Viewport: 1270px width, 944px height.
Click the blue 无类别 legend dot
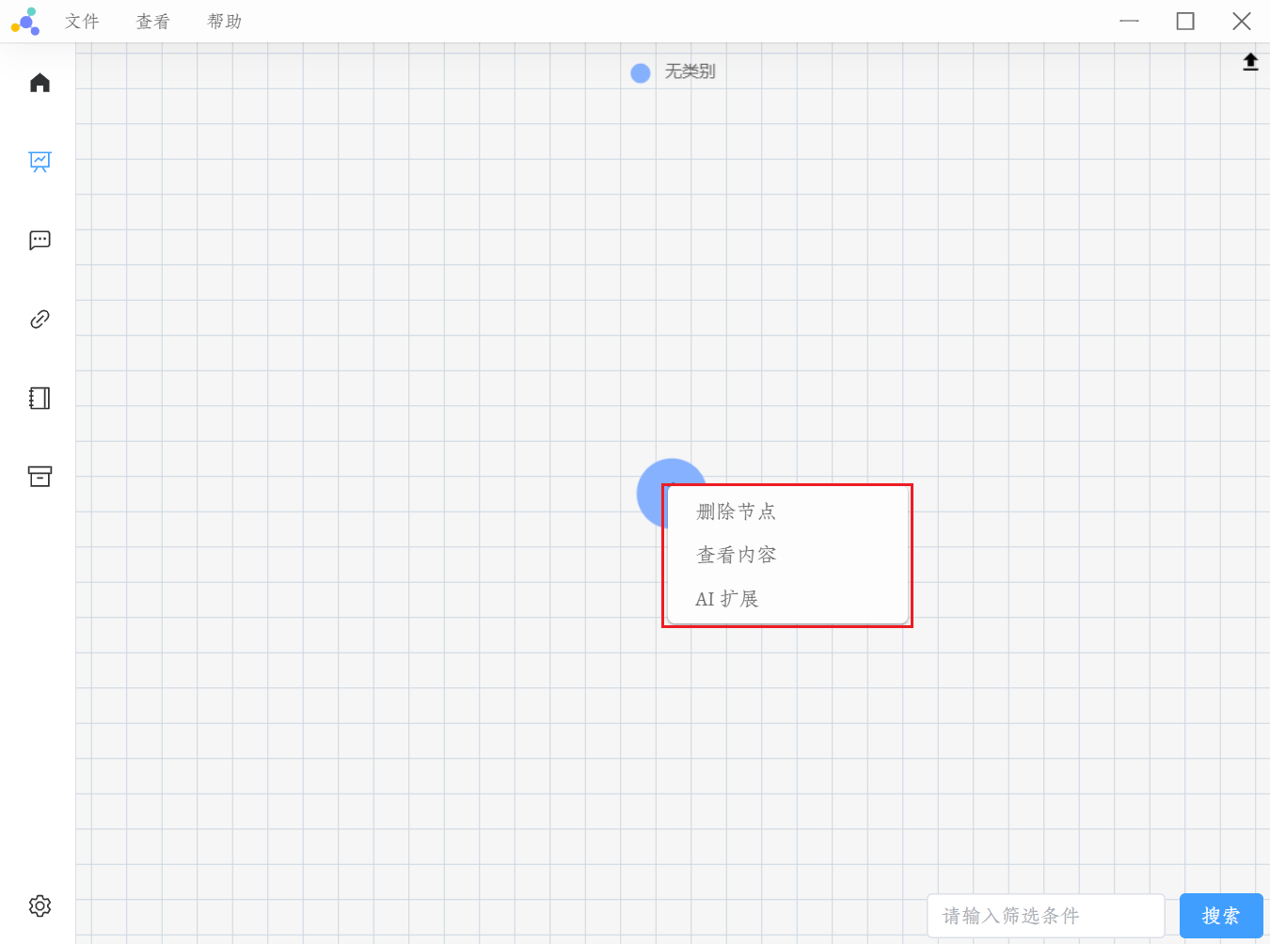(x=641, y=73)
